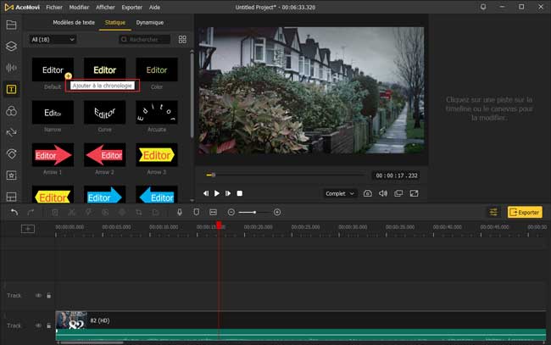Switch to the Dynamique tab
Image resolution: width=551 pixels, height=345 pixels.
coord(150,22)
